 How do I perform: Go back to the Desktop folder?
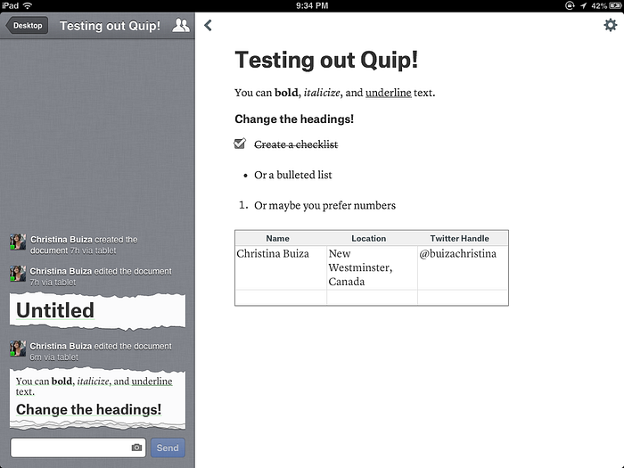(27, 26)
